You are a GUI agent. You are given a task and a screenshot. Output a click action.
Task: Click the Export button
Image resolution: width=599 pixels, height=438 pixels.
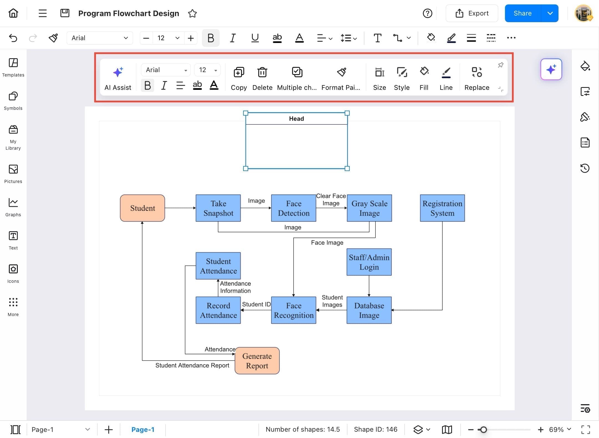[x=472, y=13]
